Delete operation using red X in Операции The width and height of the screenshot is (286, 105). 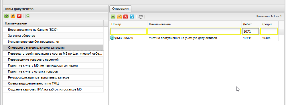click(125, 17)
